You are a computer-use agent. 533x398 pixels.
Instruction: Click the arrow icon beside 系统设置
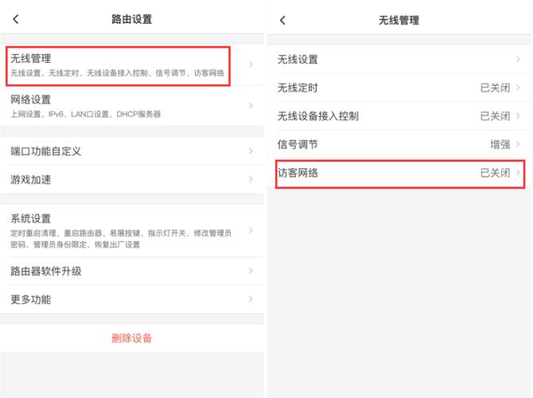click(251, 230)
